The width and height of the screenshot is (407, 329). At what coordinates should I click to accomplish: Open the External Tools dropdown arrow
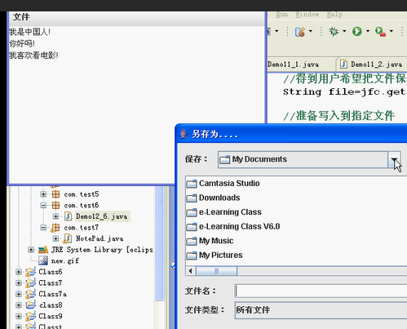(x=392, y=31)
